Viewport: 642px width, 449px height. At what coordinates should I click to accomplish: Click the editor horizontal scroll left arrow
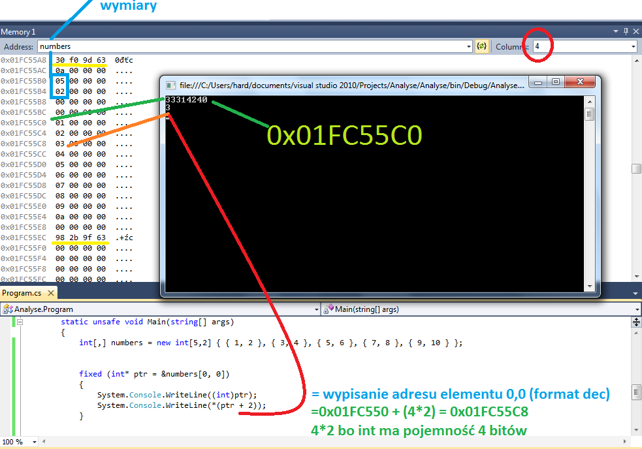click(44, 442)
